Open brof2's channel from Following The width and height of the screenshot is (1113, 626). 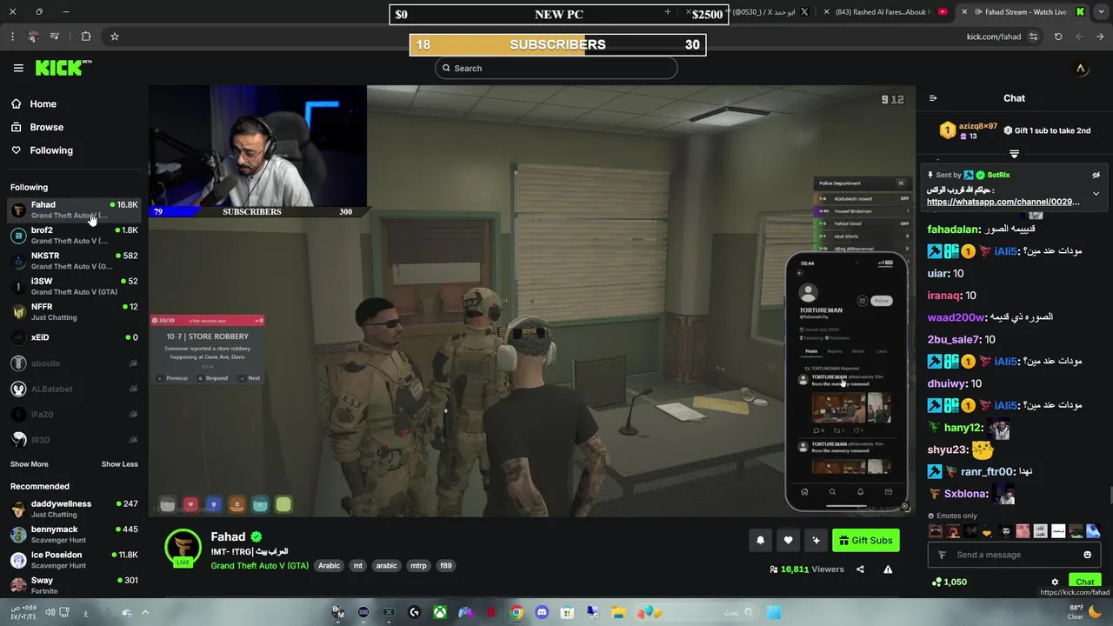pyautogui.click(x=74, y=236)
